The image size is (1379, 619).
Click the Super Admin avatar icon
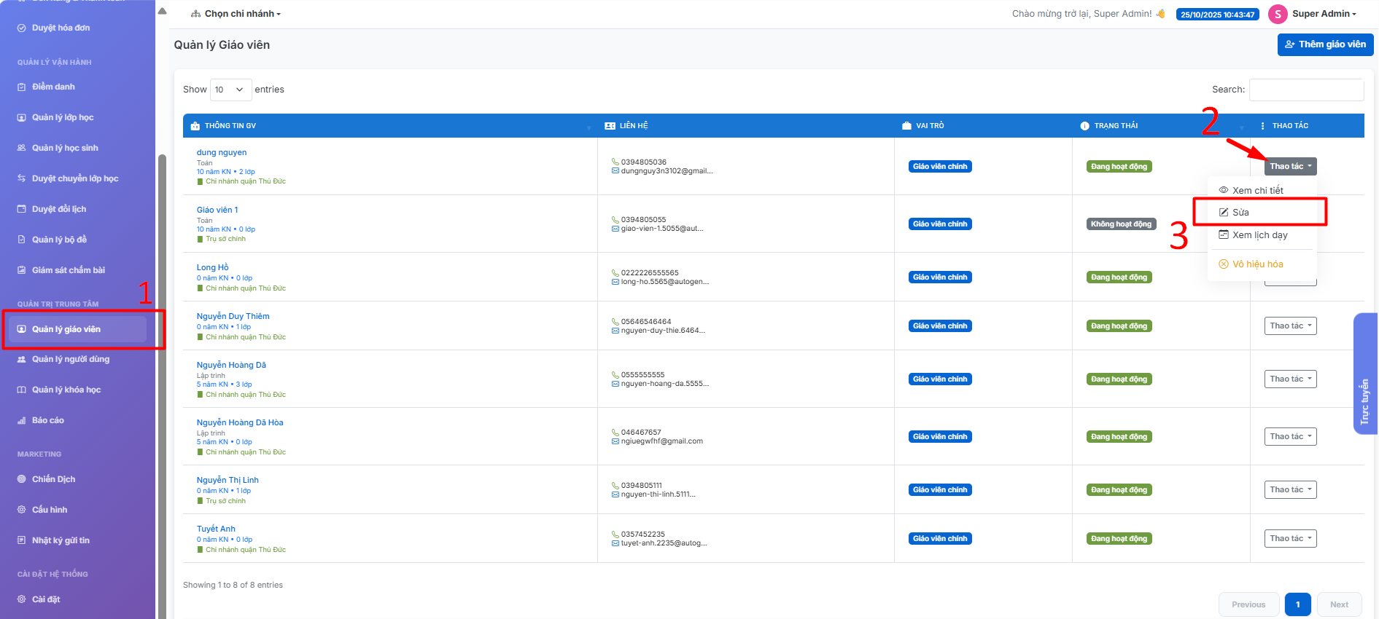pyautogui.click(x=1278, y=14)
